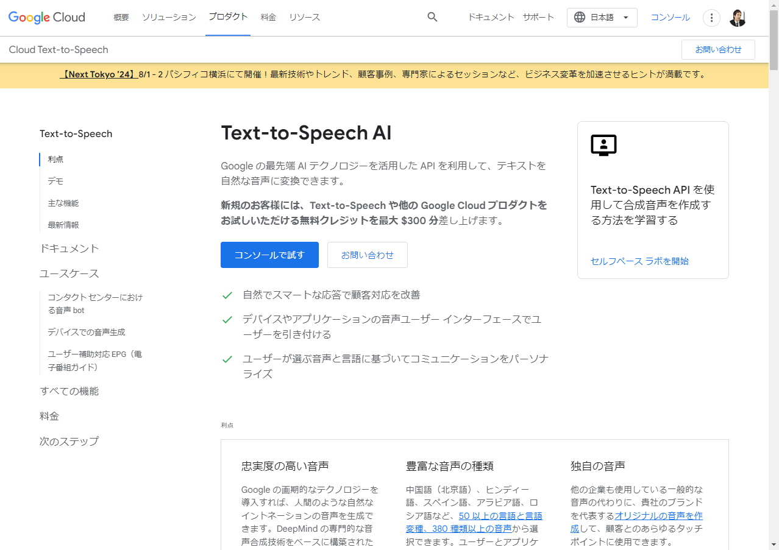
Task: Click the user profile avatar
Action: click(x=738, y=18)
